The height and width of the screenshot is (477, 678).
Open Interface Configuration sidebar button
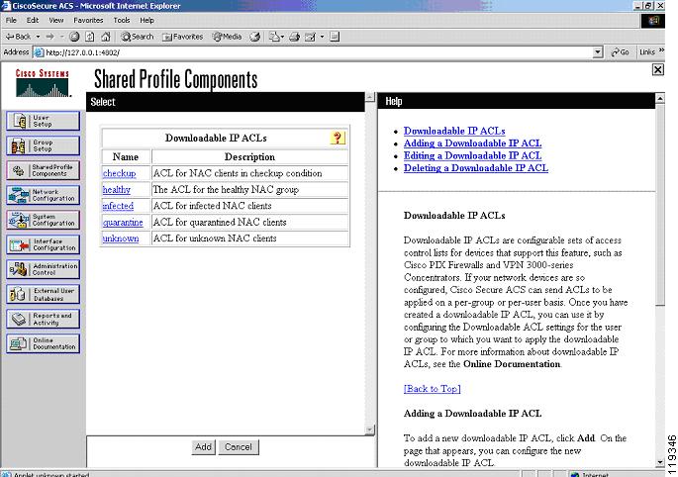43,244
